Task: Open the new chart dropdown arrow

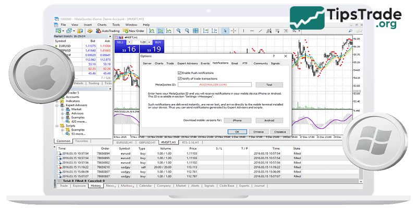Action: click(x=64, y=31)
